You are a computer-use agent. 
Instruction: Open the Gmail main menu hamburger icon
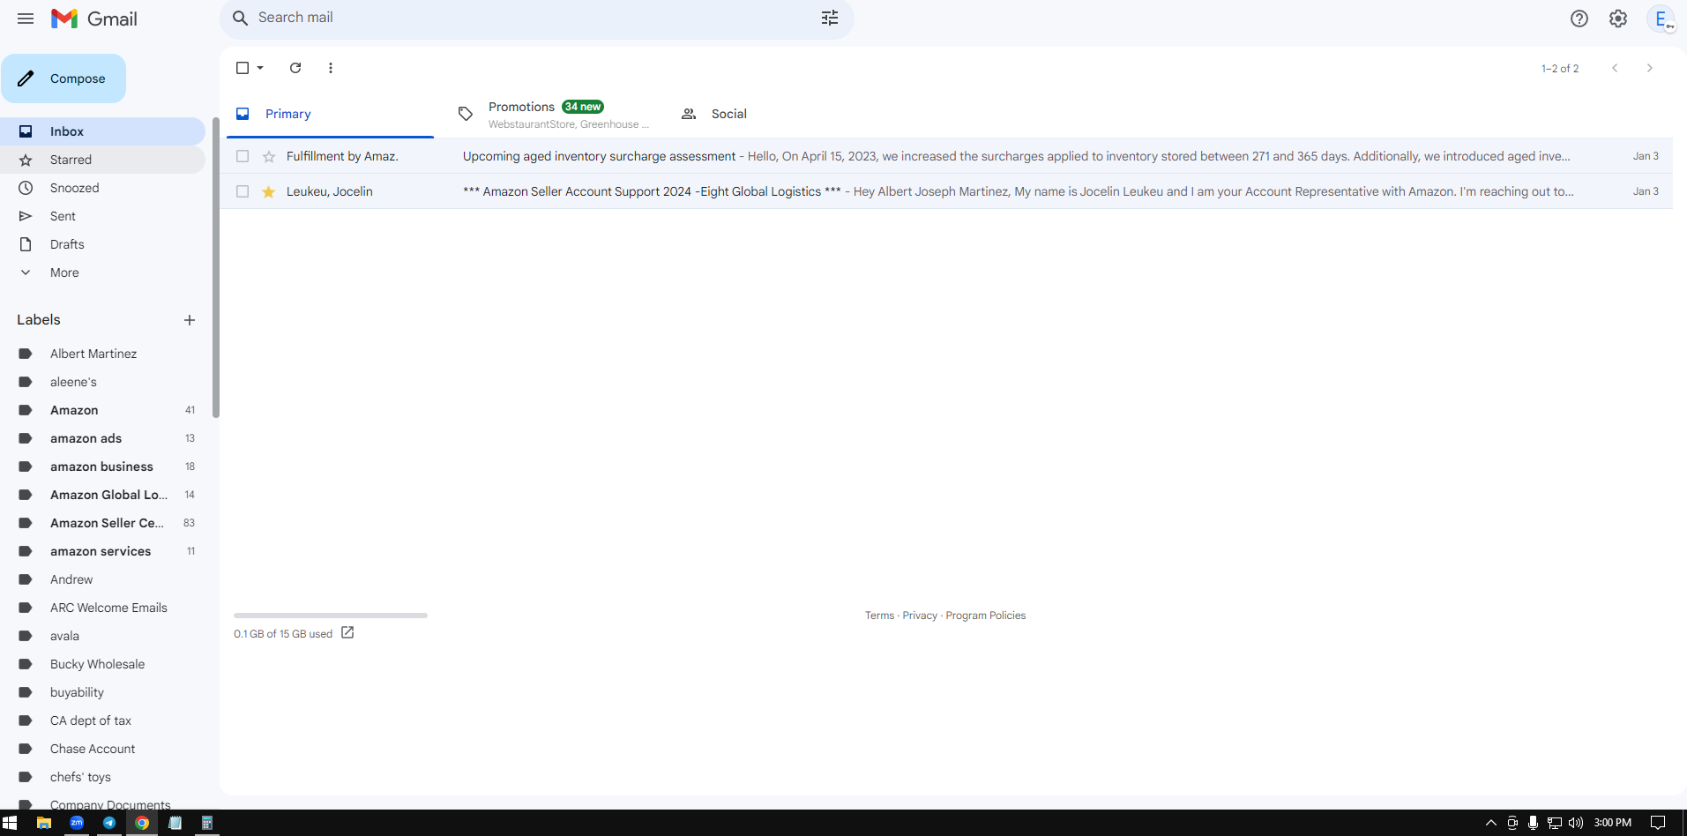26,19
